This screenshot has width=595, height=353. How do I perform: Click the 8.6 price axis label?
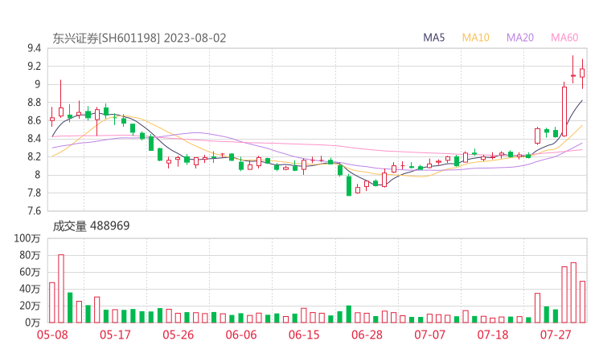click(34, 120)
